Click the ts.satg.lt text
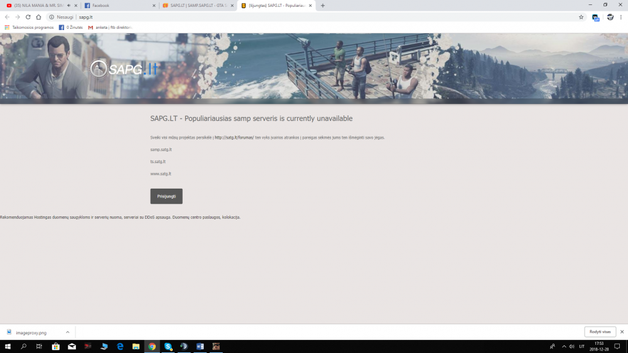 click(158, 162)
